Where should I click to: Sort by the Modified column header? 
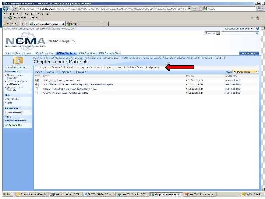coord(190,76)
